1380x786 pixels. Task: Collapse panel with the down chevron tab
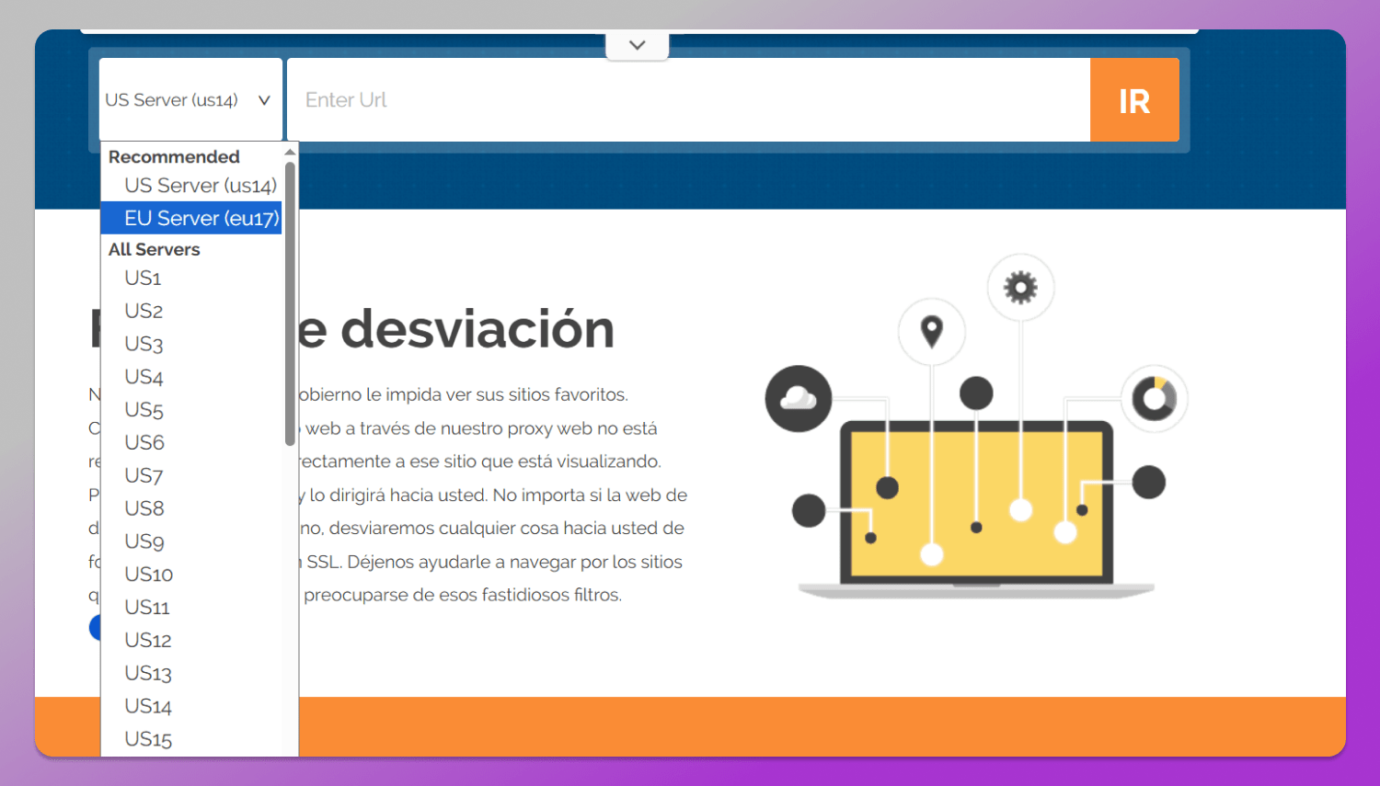click(637, 45)
